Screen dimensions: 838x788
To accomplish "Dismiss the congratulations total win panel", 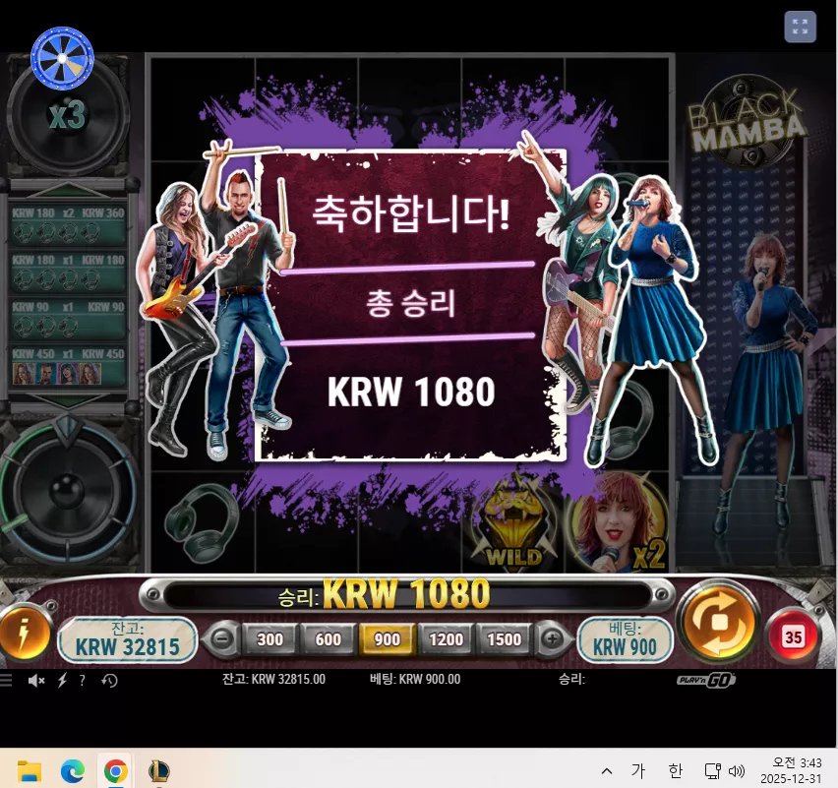I will (x=410, y=305).
